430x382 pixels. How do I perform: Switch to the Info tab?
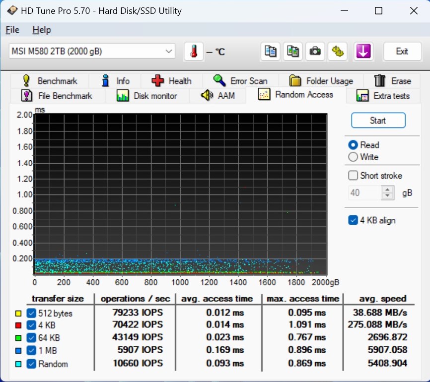(x=115, y=81)
